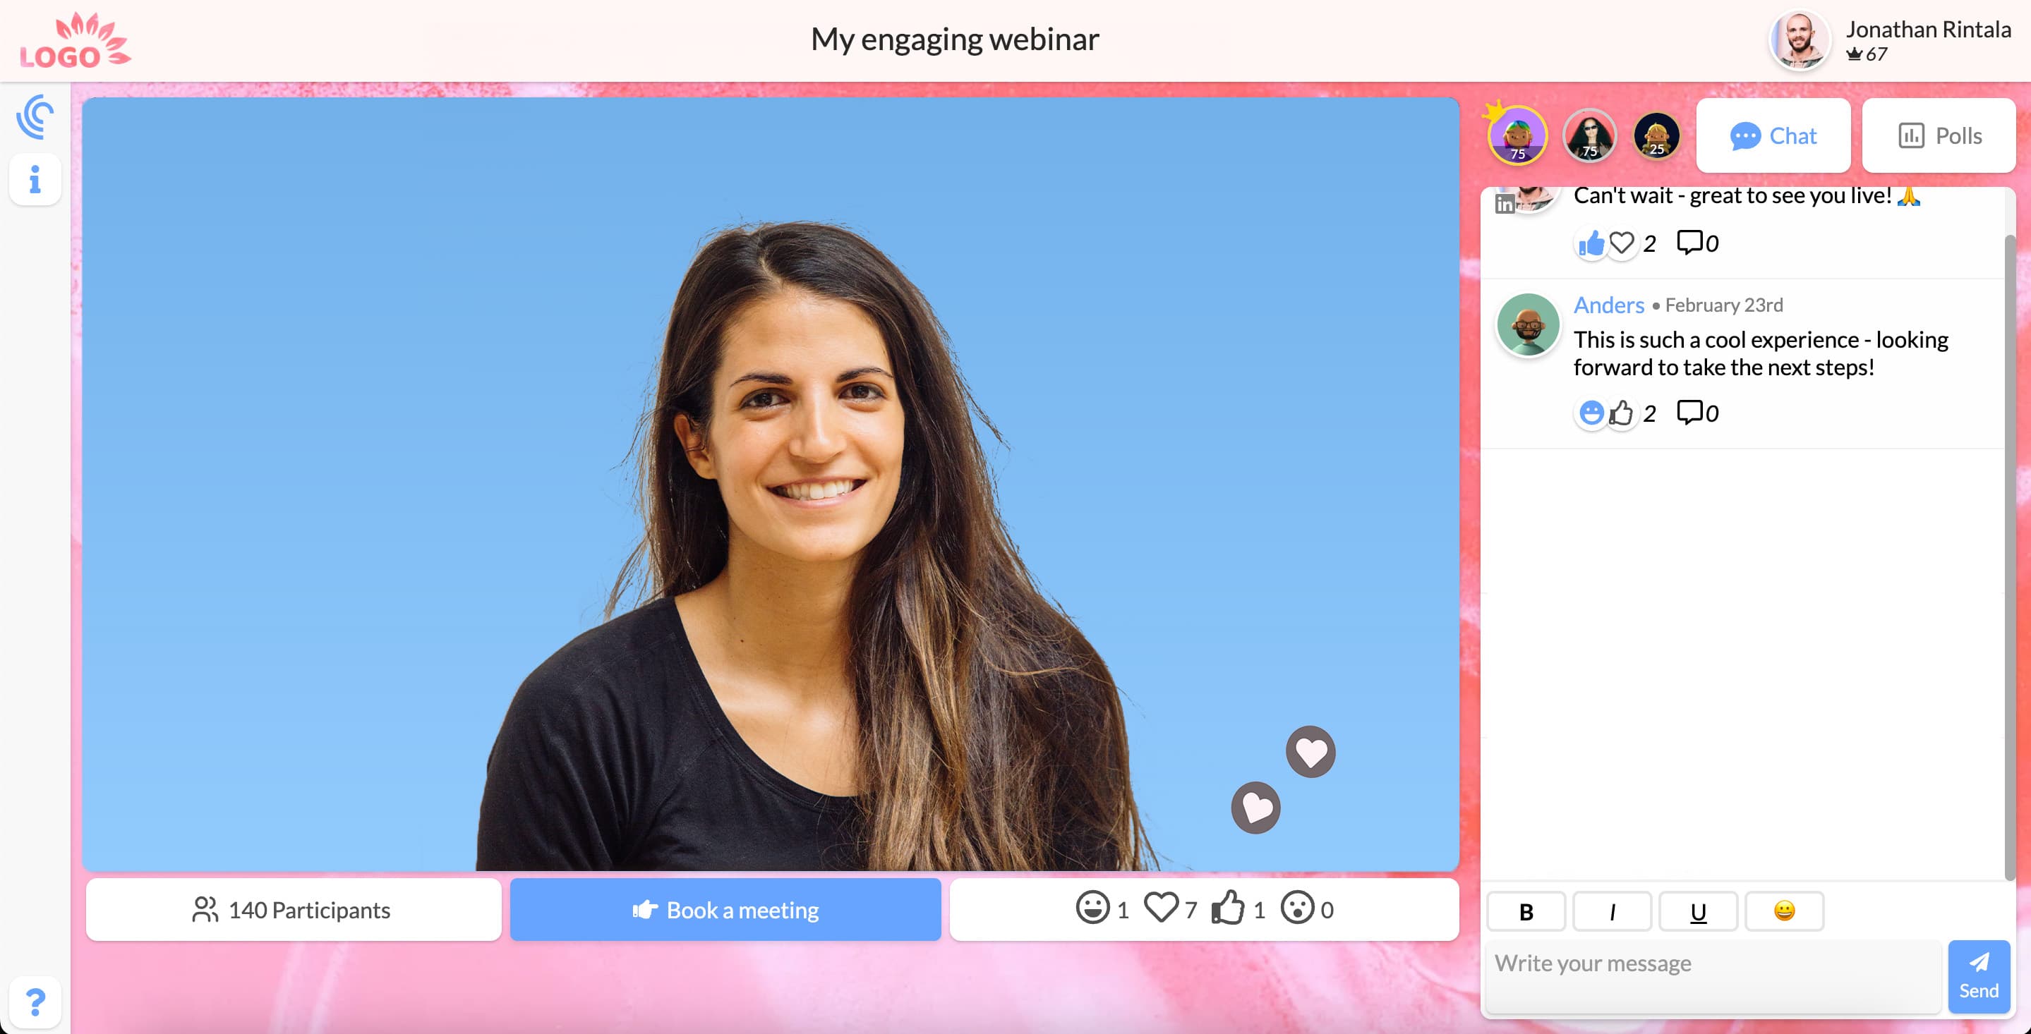Click the info icon on sidebar
The width and height of the screenshot is (2031, 1034).
click(35, 179)
